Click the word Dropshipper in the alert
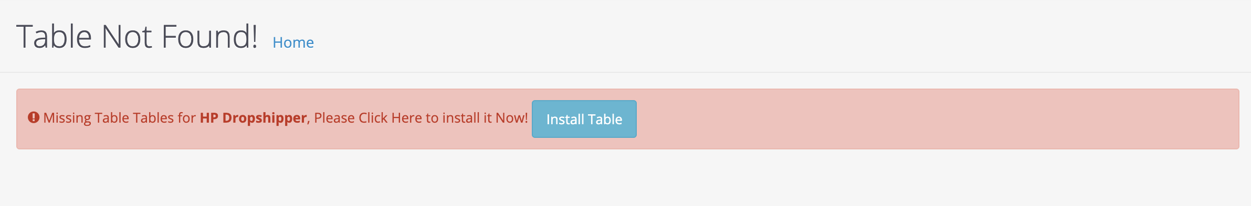The image size is (1251, 206). pos(264,118)
